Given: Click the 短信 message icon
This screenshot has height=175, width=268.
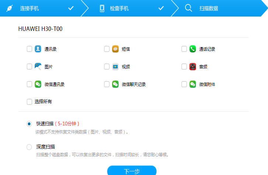Looking at the screenshot, I should coord(115,49).
